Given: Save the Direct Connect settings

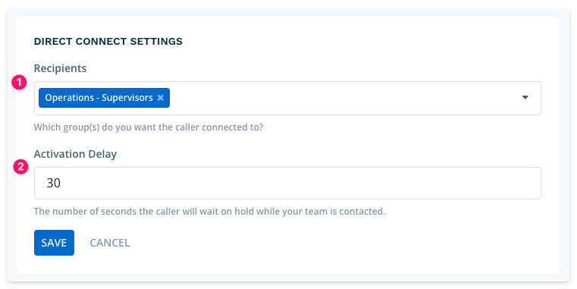Looking at the screenshot, I should click(x=54, y=243).
